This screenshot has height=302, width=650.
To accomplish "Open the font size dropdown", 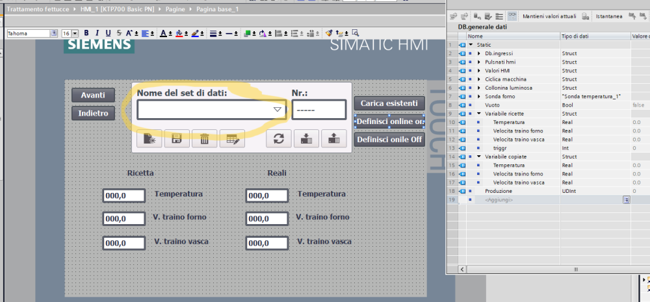I will (75, 33).
